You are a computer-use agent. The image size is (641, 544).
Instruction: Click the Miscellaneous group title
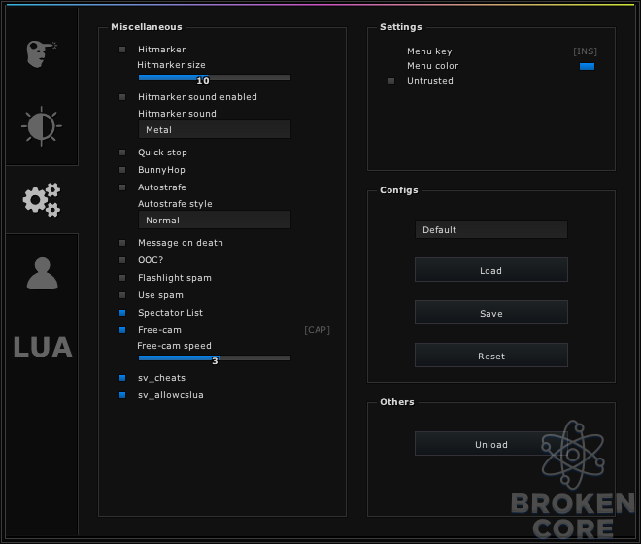(147, 27)
